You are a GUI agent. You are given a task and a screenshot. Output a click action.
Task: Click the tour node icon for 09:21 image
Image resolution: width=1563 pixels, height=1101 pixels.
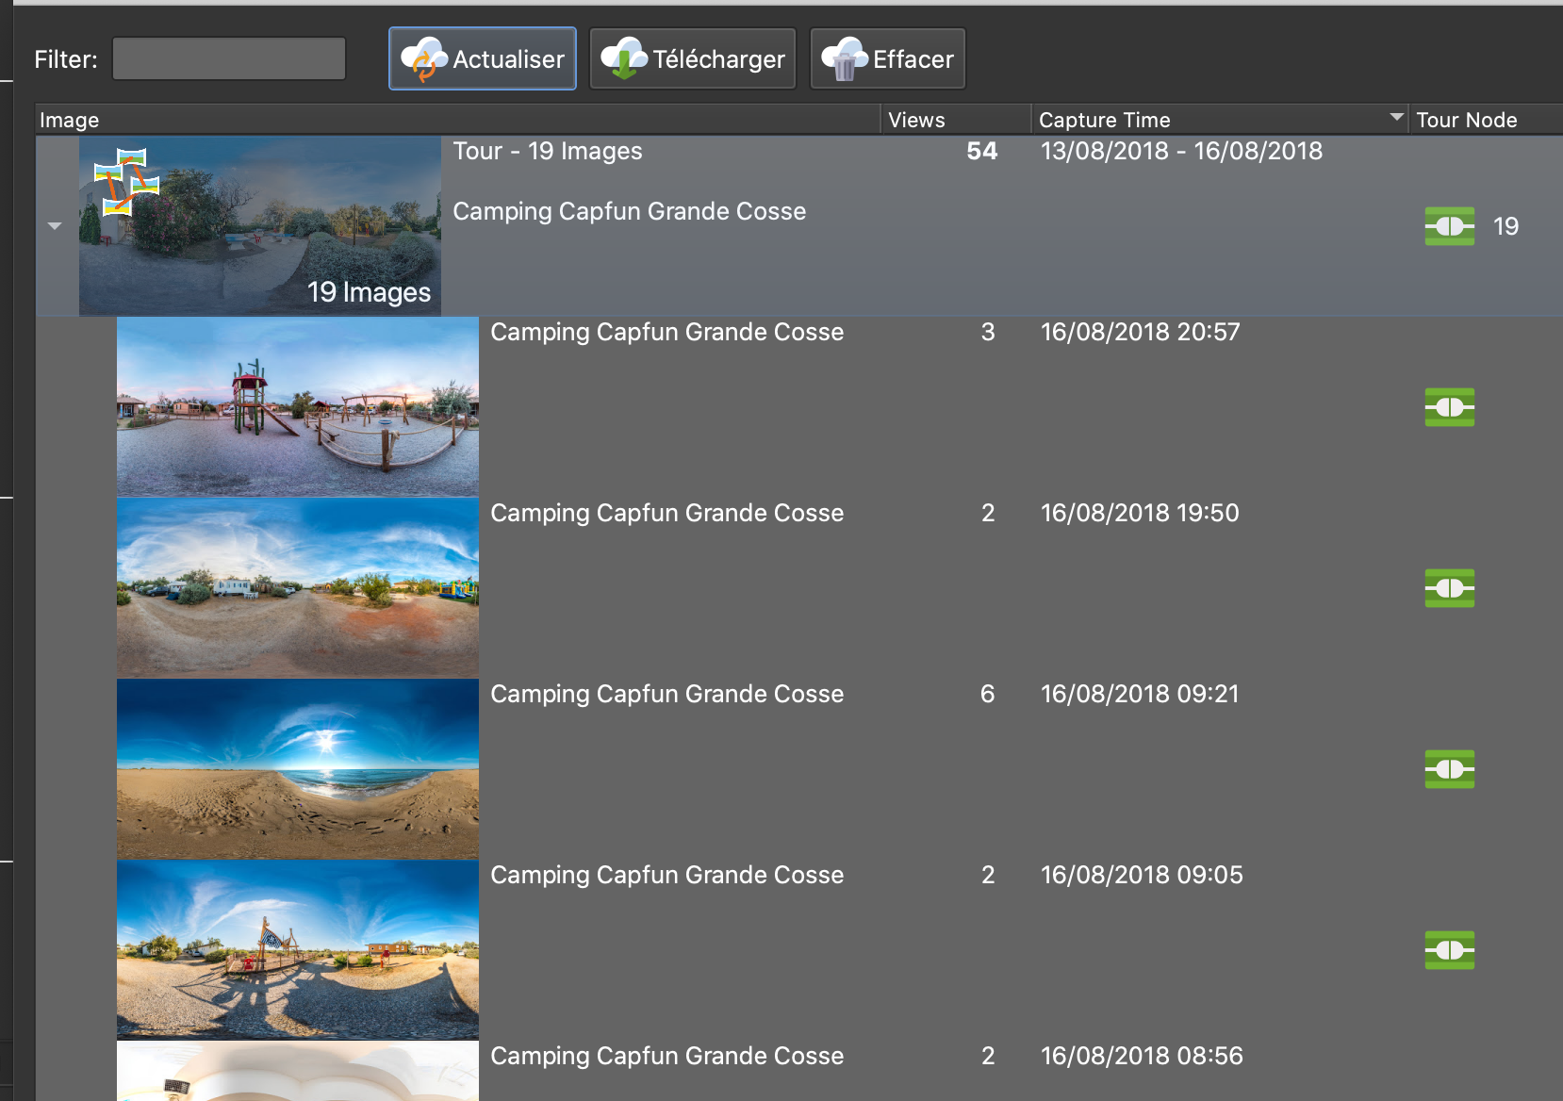(x=1450, y=769)
